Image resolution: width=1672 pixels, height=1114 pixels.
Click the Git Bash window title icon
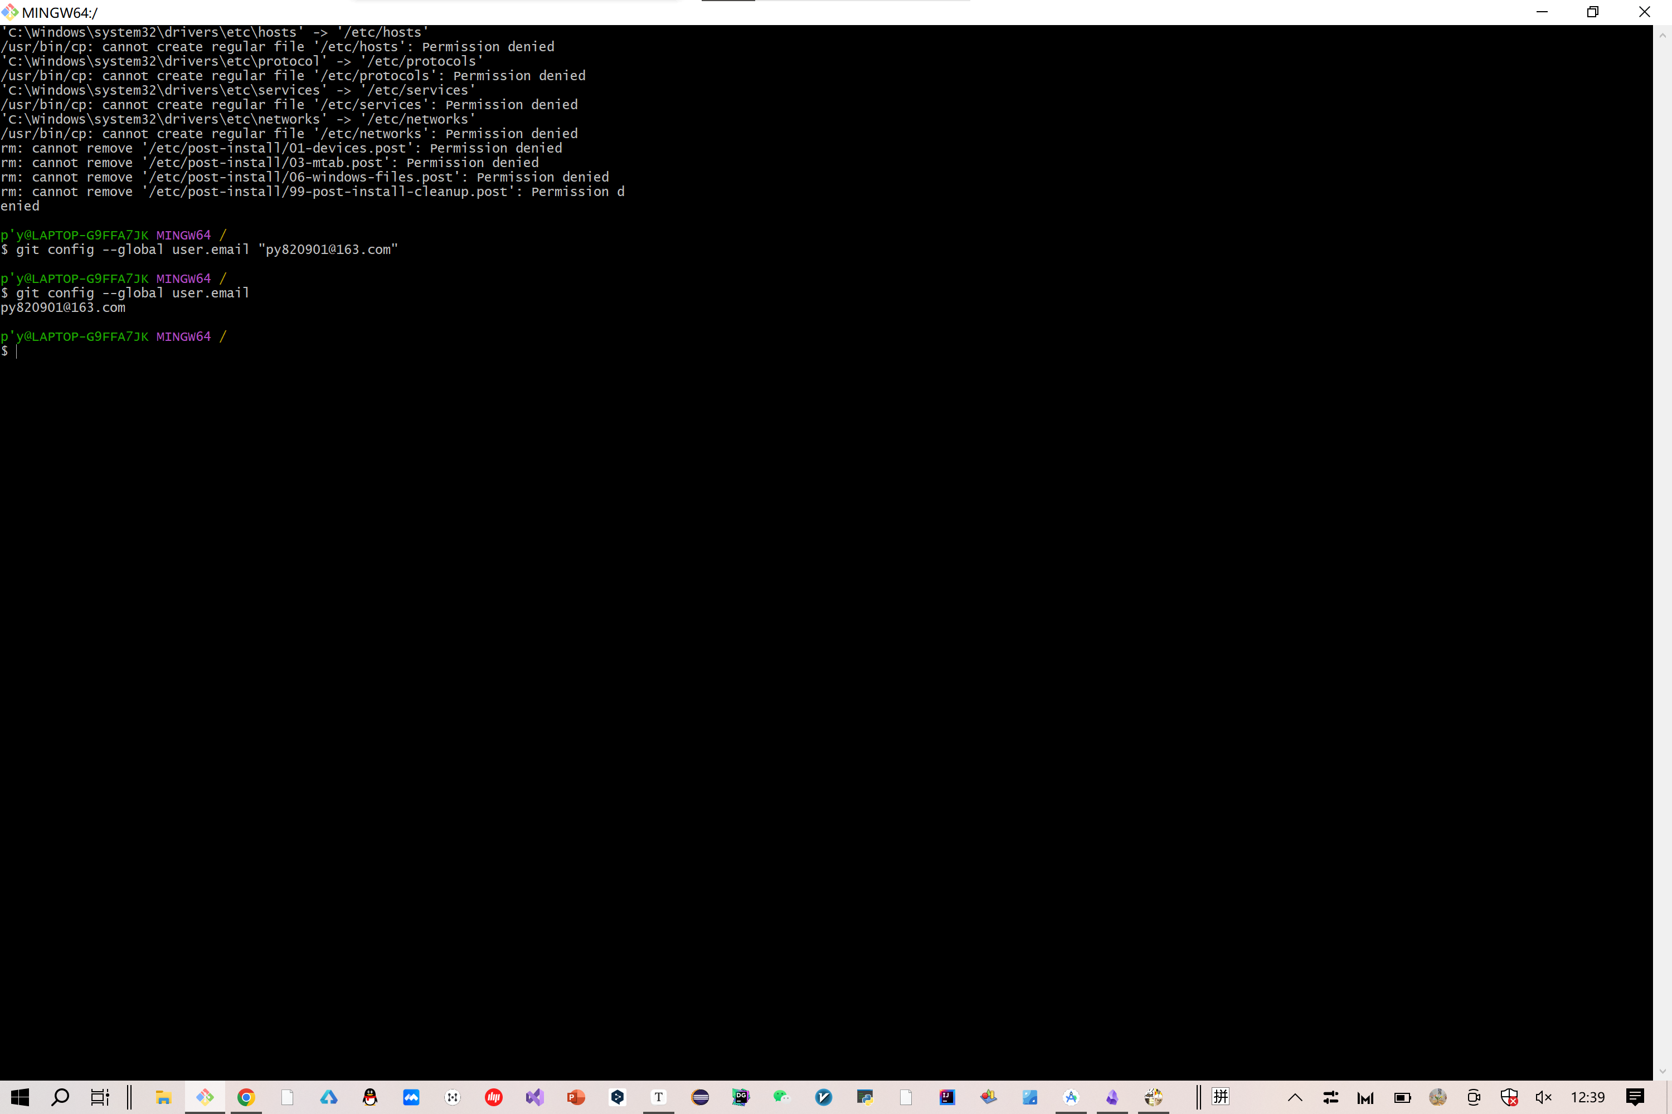10,12
